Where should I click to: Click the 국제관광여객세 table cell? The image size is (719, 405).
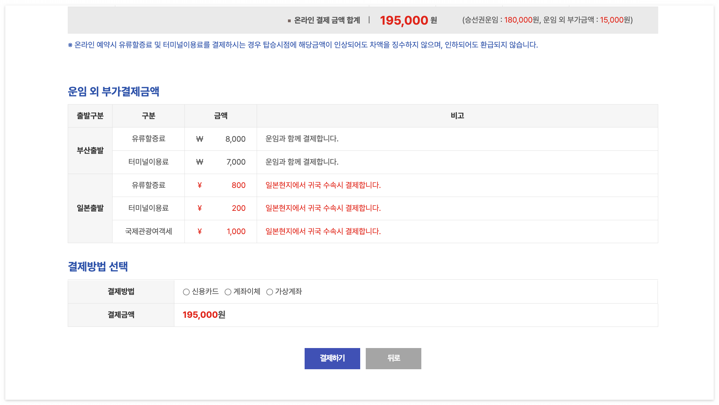(148, 231)
